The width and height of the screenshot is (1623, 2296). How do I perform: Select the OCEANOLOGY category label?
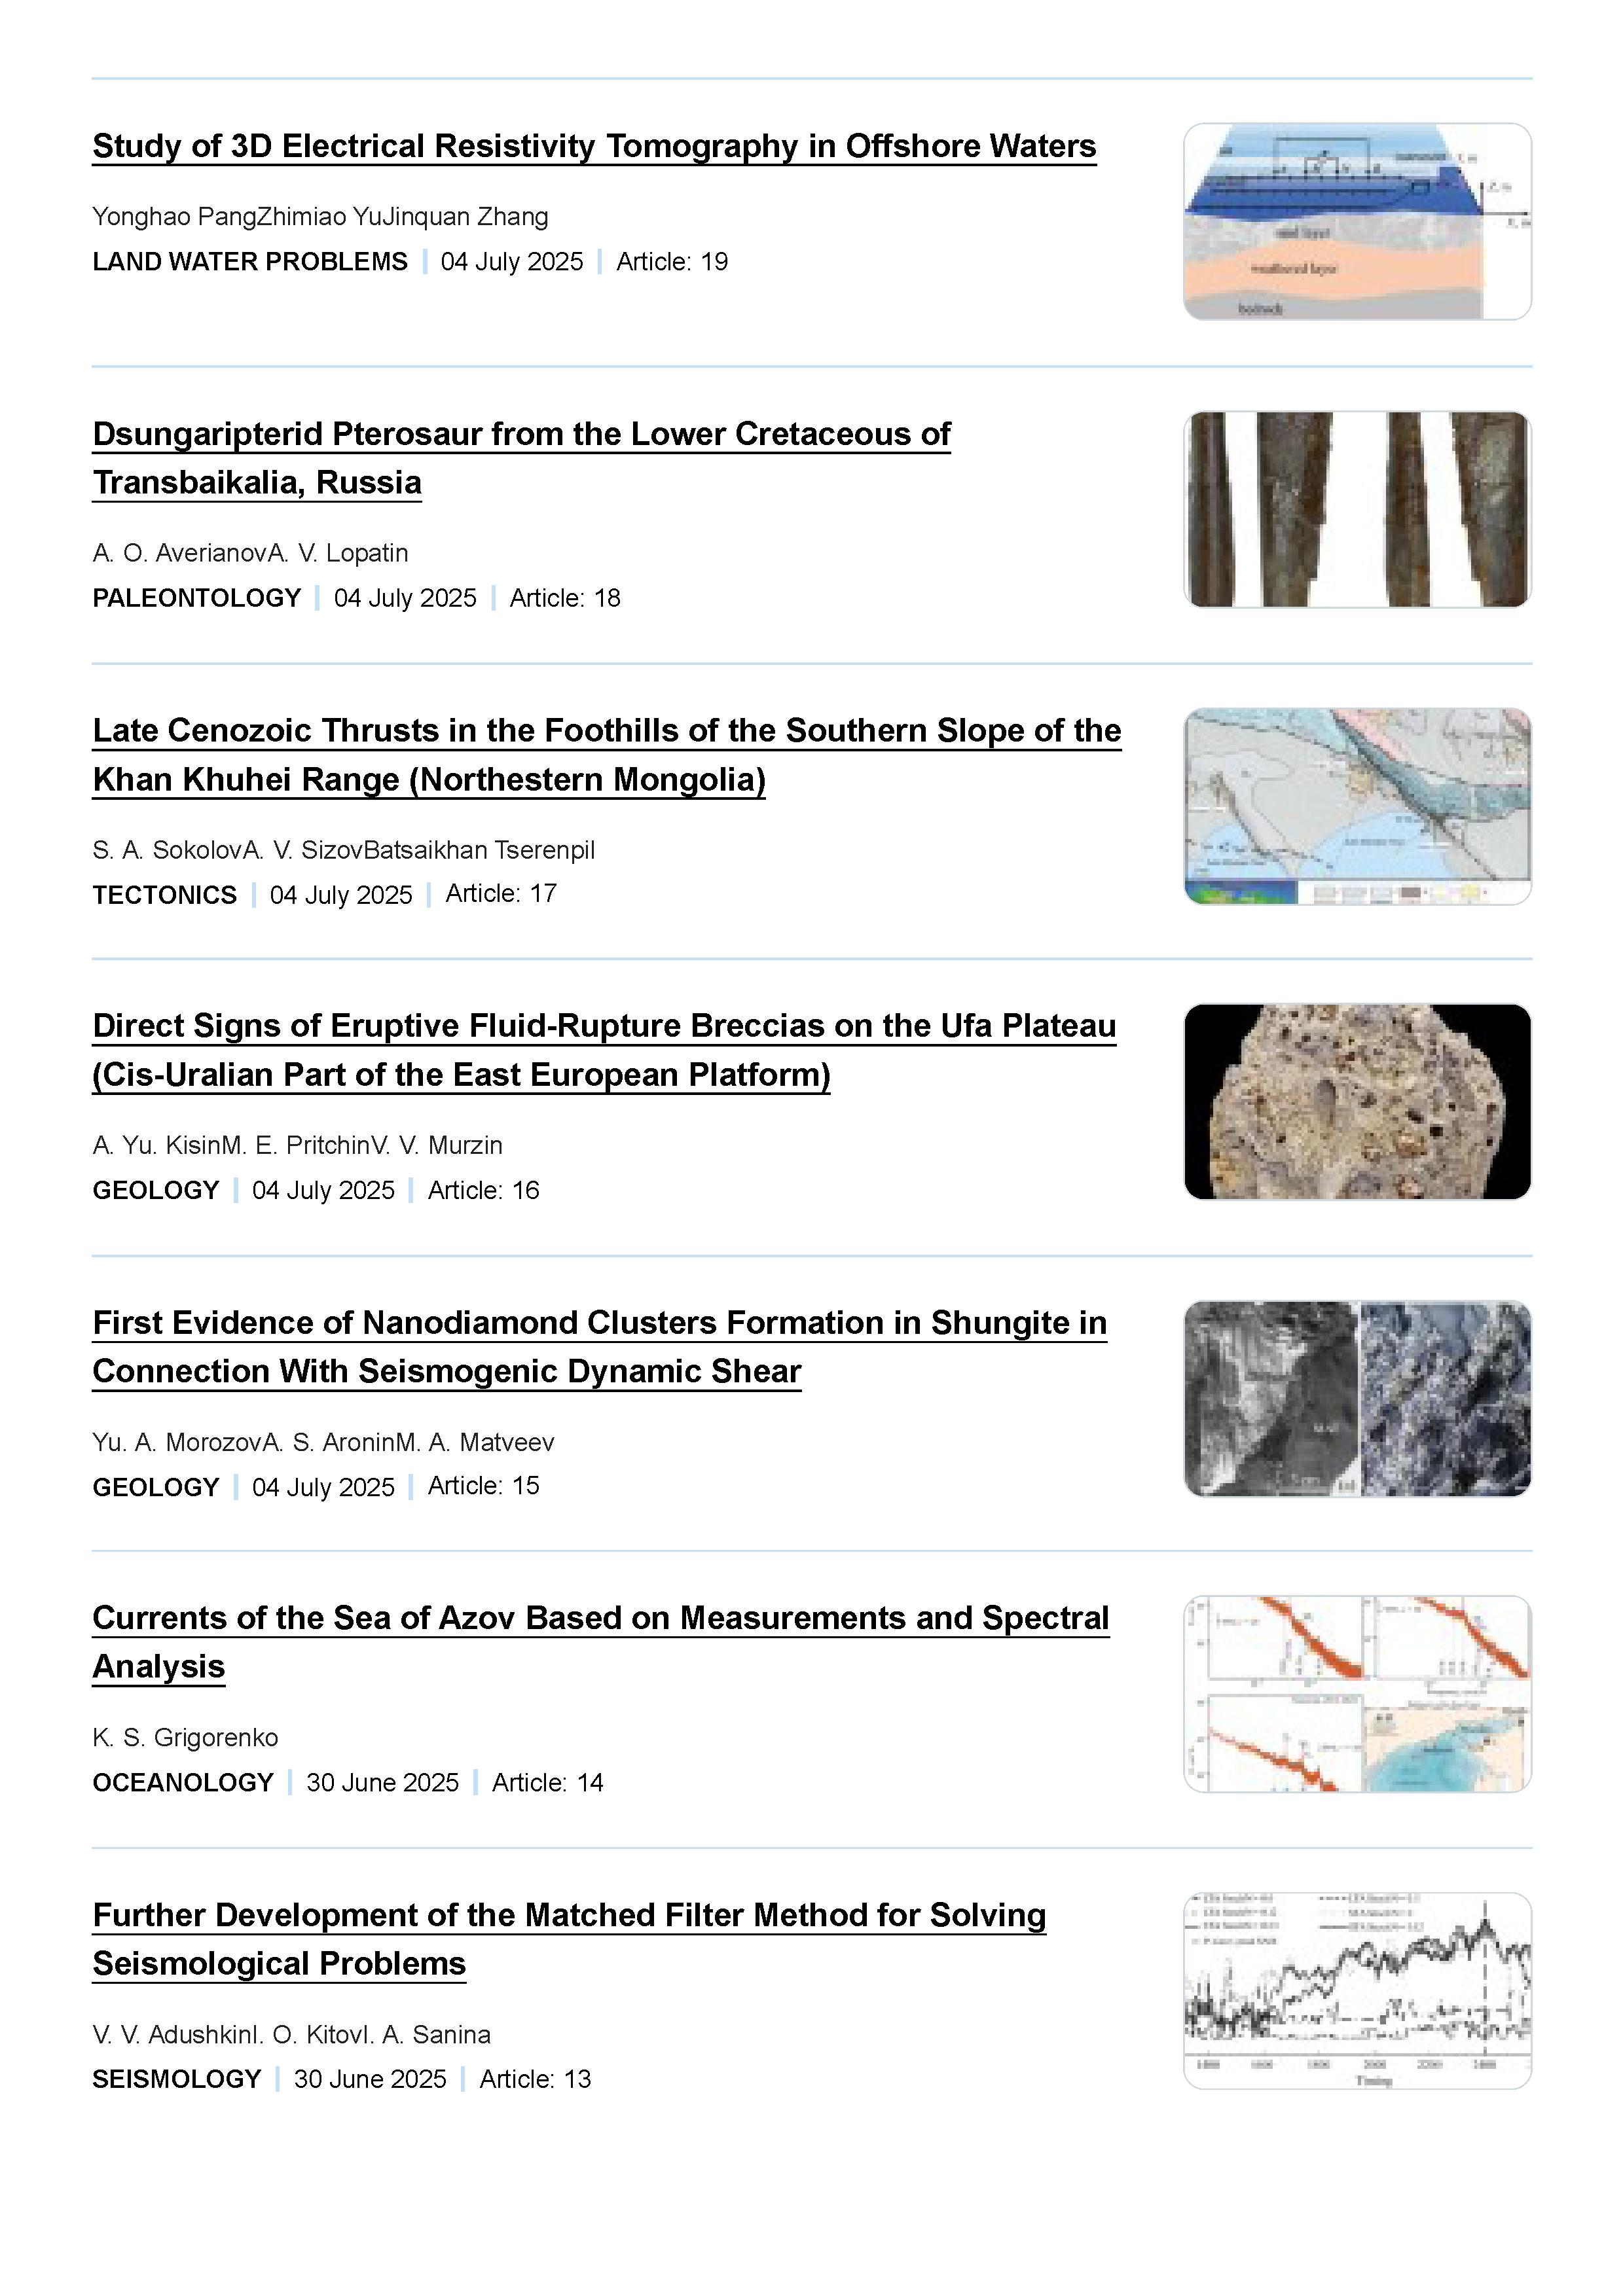tap(183, 1783)
